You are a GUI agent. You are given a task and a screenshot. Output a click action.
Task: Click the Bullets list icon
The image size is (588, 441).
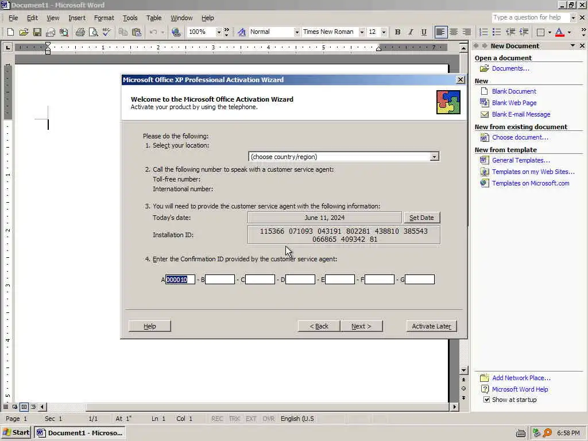497,32
